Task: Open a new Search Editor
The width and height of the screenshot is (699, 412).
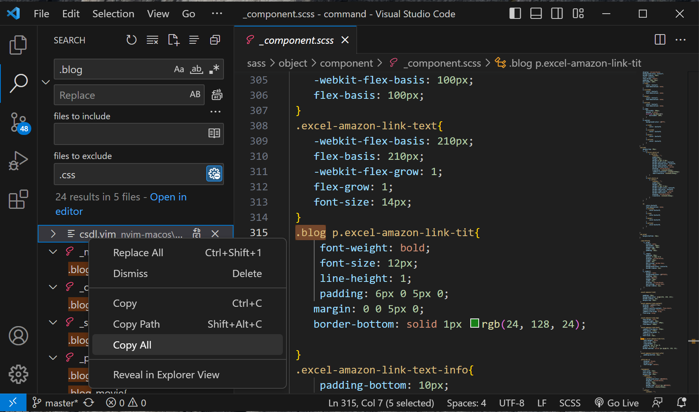Action: [173, 40]
